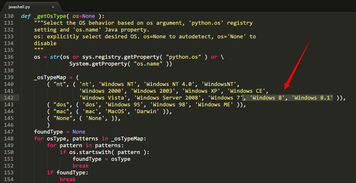The width and height of the screenshot is (356, 183).
Task: Click the 'Windows 7' string
Action: [225, 98]
